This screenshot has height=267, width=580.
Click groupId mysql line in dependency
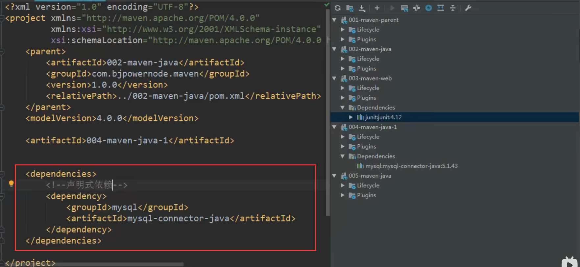pyautogui.click(x=127, y=207)
